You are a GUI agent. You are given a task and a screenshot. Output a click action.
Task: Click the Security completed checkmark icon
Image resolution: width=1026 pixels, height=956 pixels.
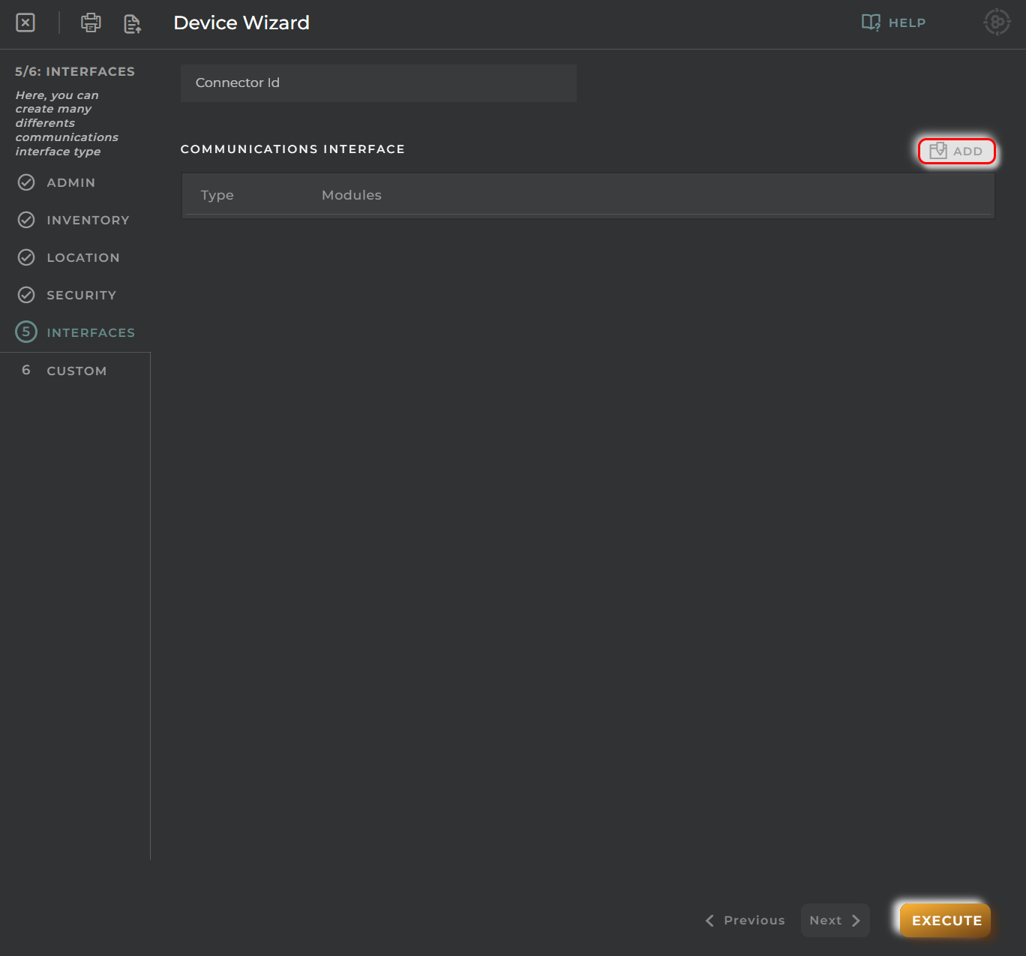tap(26, 295)
